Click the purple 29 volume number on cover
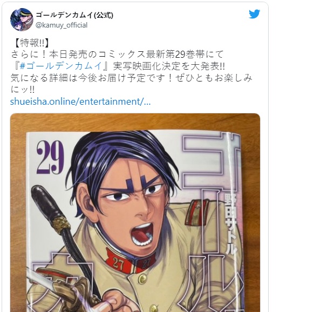 coord(50,157)
